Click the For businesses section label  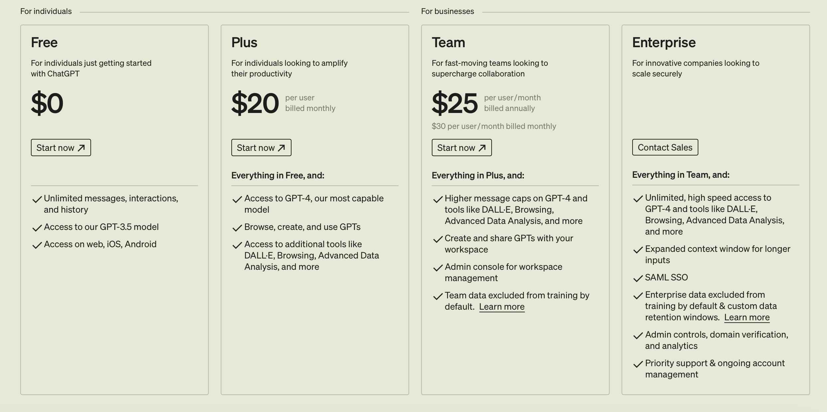point(447,11)
